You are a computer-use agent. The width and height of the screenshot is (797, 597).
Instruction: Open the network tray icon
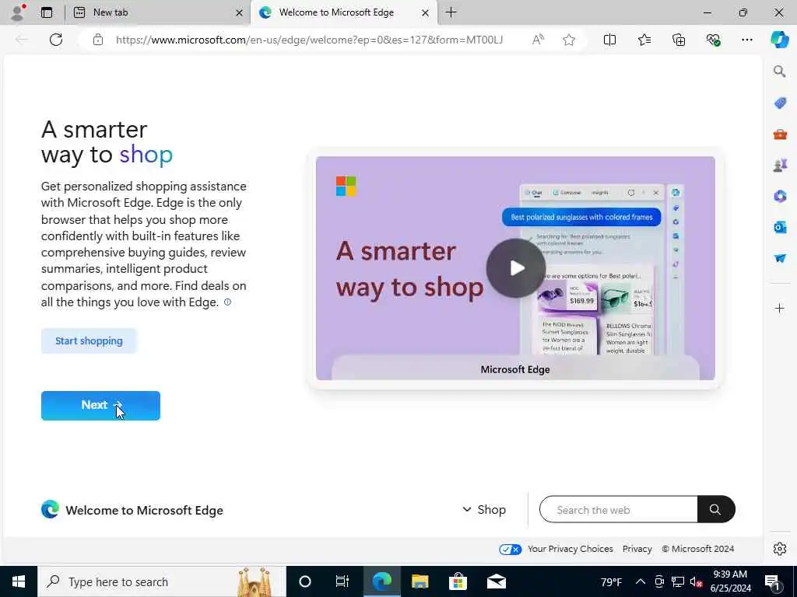[x=677, y=581]
